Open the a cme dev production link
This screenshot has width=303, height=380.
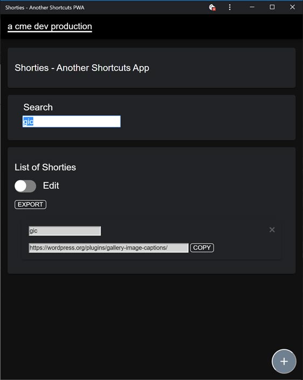click(50, 26)
